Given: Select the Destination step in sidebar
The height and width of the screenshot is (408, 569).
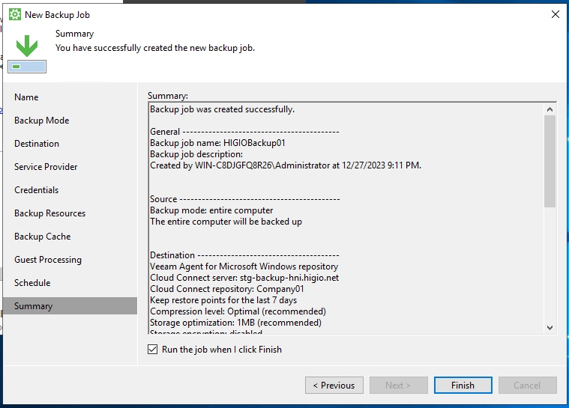Looking at the screenshot, I should tap(37, 144).
